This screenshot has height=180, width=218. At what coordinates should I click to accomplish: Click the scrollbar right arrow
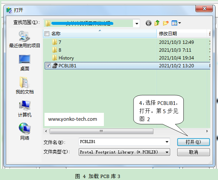pos(207,131)
